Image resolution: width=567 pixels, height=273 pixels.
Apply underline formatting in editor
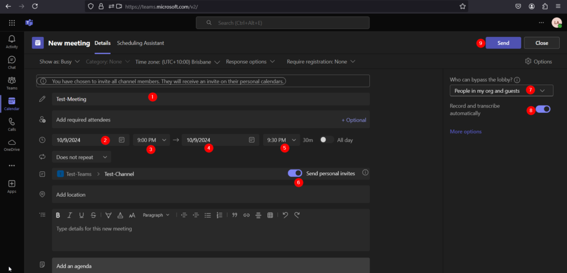click(x=81, y=215)
